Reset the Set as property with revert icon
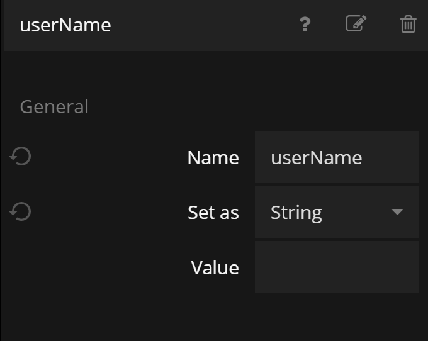 click(x=21, y=211)
